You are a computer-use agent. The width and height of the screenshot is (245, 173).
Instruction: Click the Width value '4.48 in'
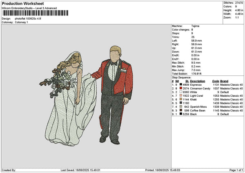tap(239, 14)
